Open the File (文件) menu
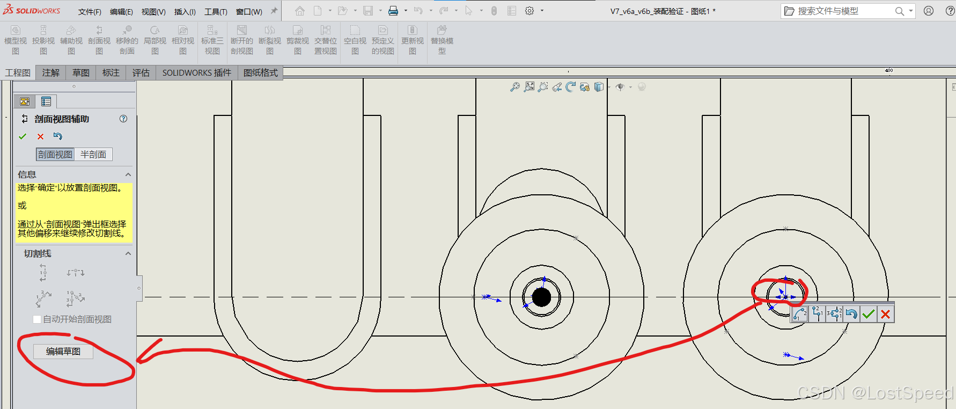 coord(90,11)
